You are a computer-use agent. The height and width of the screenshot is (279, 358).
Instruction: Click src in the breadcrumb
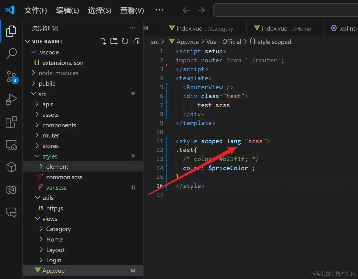point(155,42)
